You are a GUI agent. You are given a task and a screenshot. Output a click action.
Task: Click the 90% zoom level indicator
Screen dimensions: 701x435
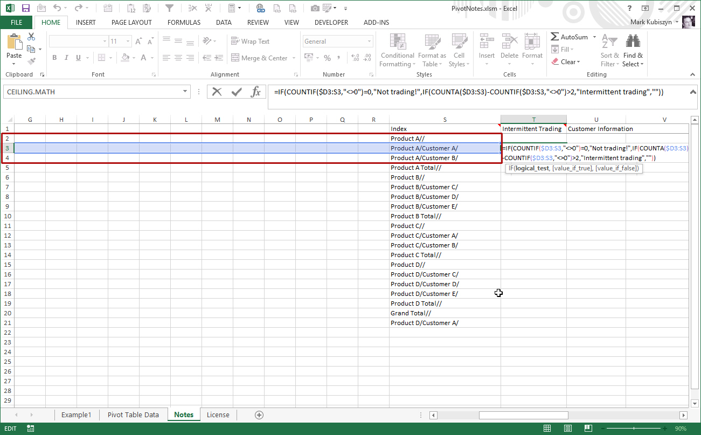click(x=681, y=429)
